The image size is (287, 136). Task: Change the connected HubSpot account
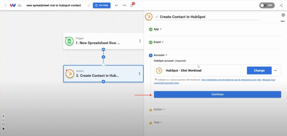(259, 70)
